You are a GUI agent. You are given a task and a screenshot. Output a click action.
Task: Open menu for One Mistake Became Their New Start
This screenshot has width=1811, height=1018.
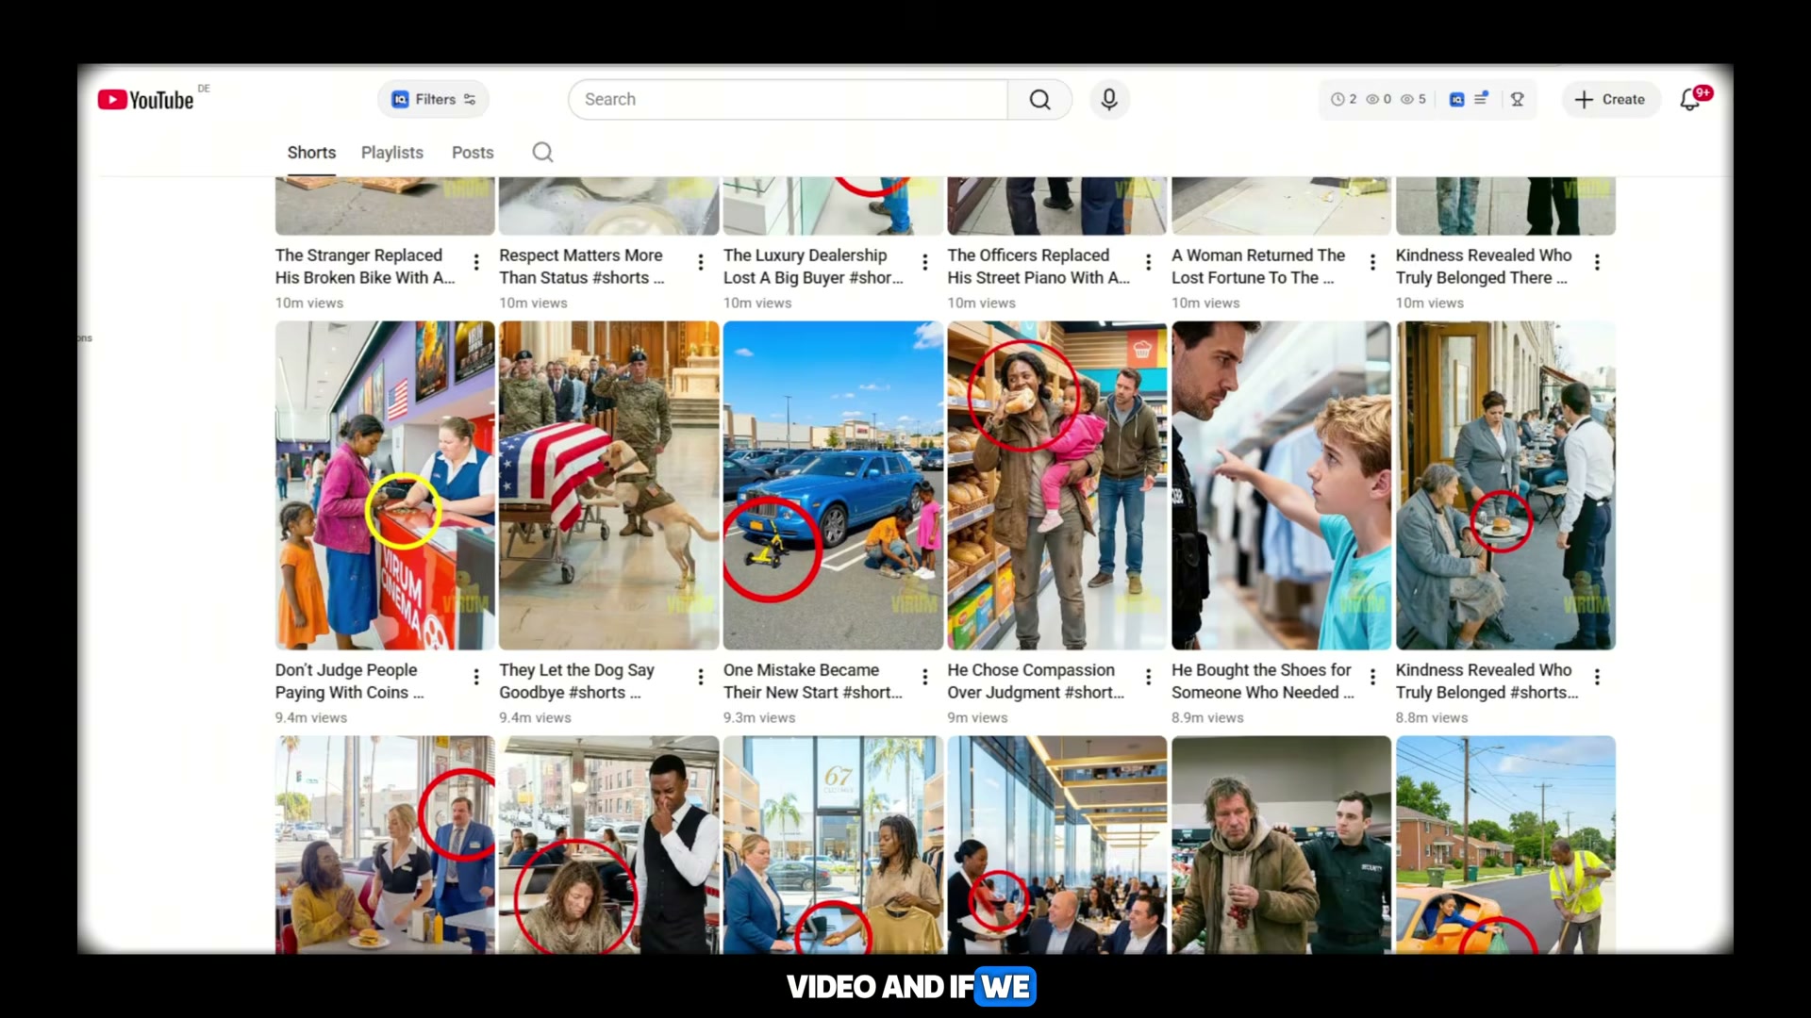(924, 677)
